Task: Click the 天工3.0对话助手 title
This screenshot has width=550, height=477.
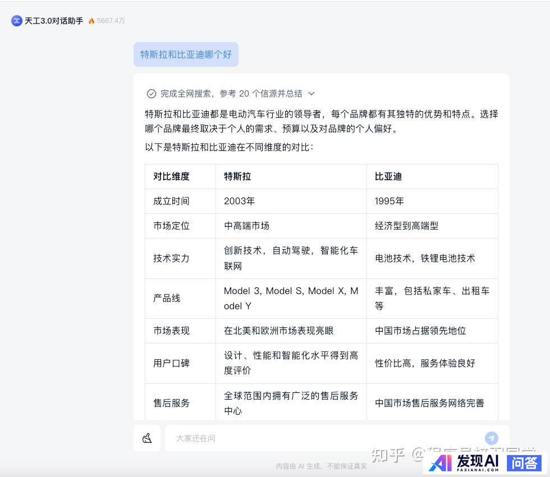Action: [54, 21]
